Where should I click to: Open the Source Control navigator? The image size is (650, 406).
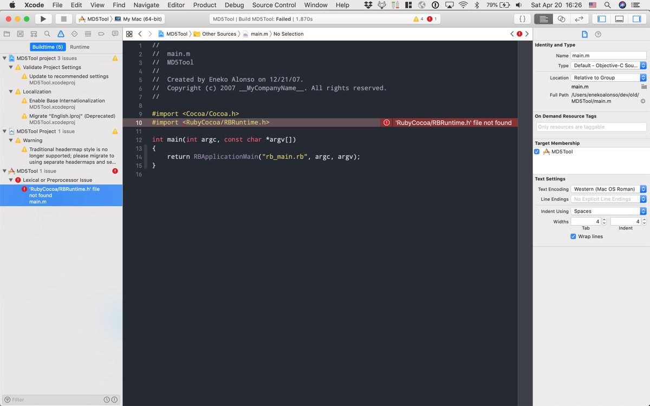pyautogui.click(x=20, y=34)
